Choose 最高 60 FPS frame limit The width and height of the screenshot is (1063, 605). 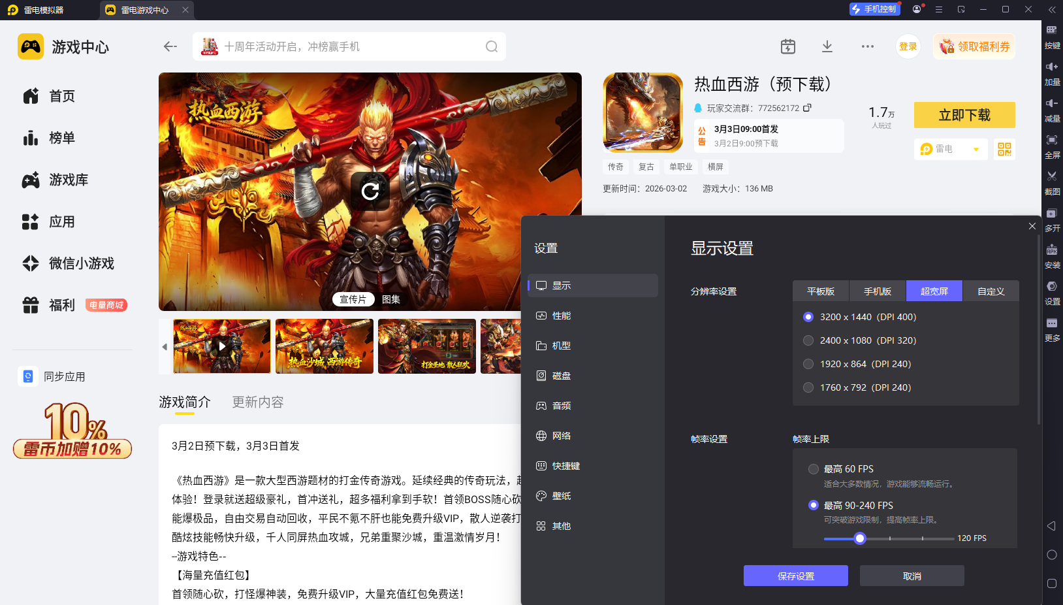[x=841, y=469]
